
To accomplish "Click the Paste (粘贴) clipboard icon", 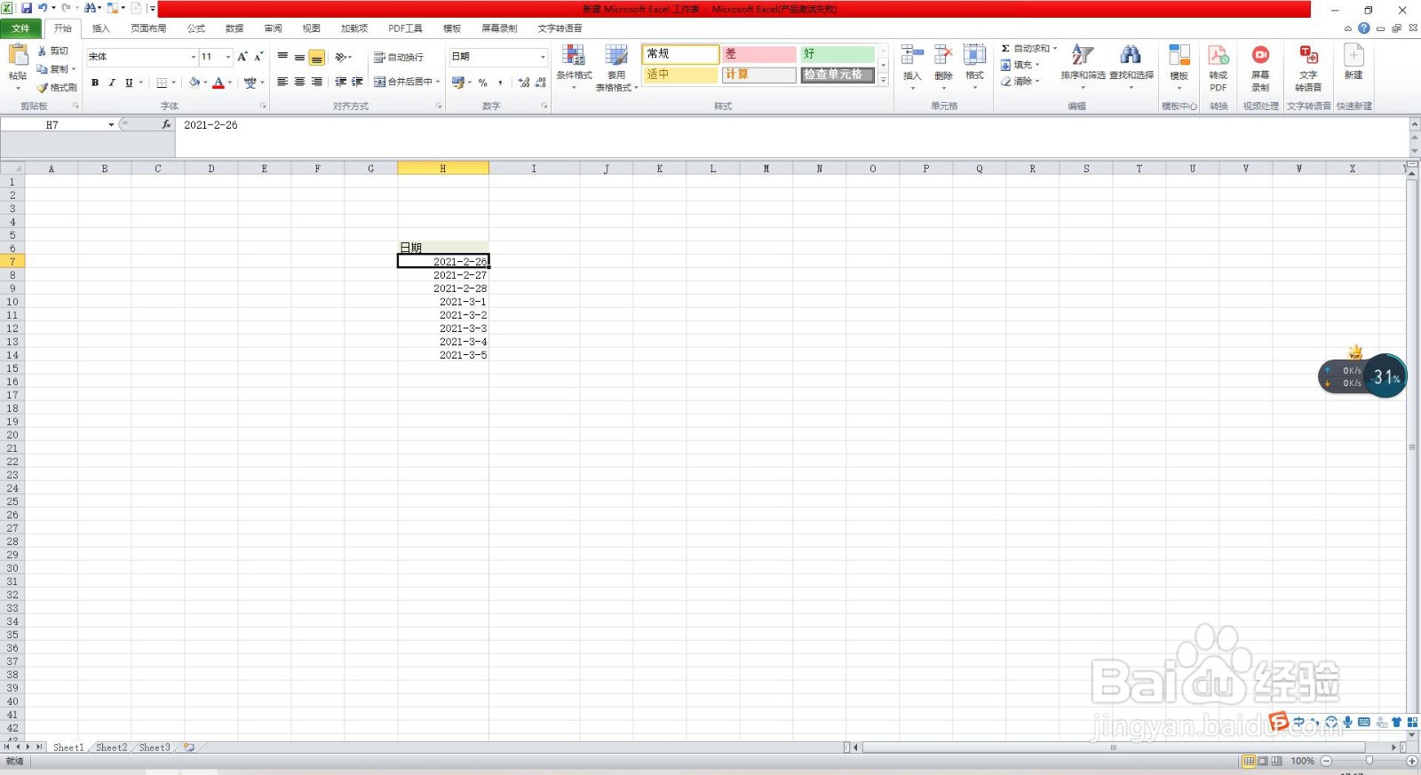I will click(18, 57).
